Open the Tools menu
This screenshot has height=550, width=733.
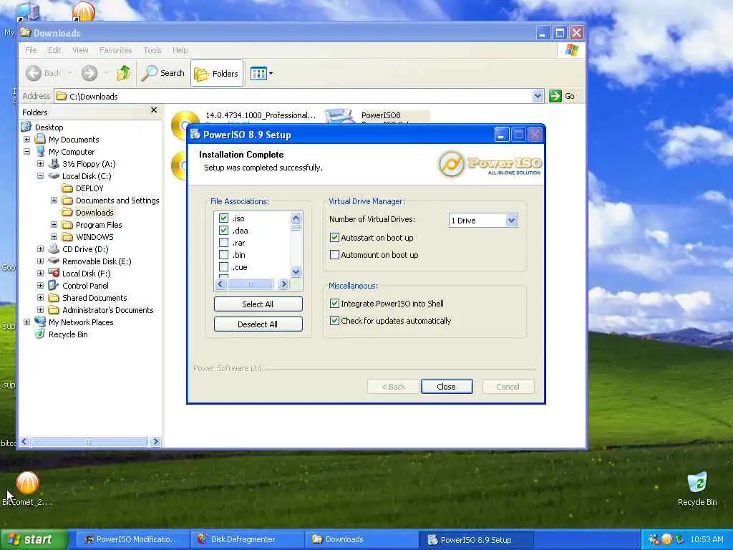(152, 50)
